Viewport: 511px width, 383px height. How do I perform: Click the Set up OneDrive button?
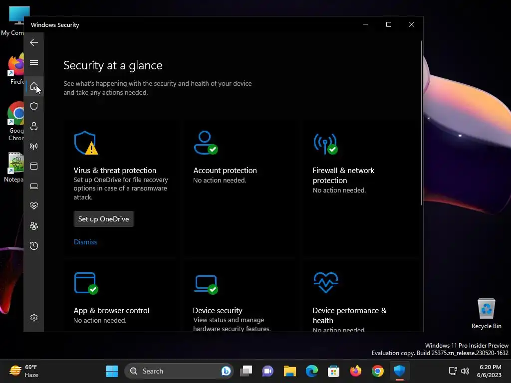pyautogui.click(x=104, y=219)
